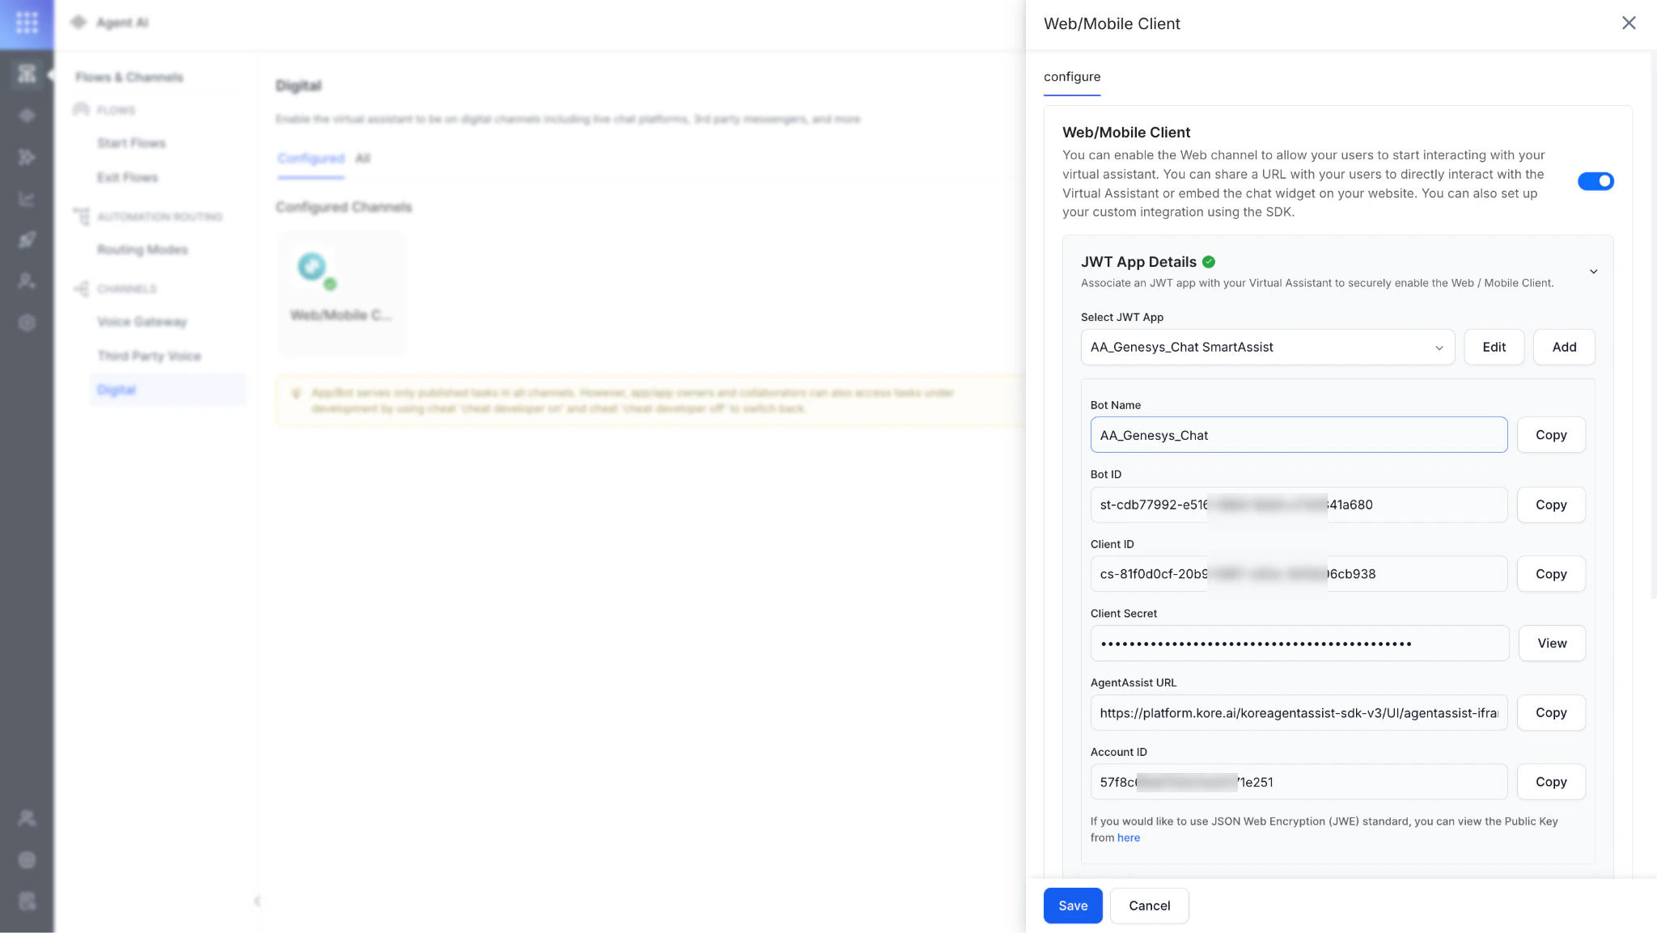Open the Select JWT App dropdown
The height and width of the screenshot is (933, 1657).
tap(1266, 347)
